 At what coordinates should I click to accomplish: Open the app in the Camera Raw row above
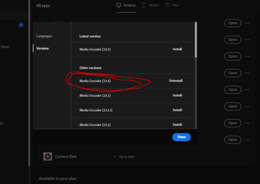233,140
